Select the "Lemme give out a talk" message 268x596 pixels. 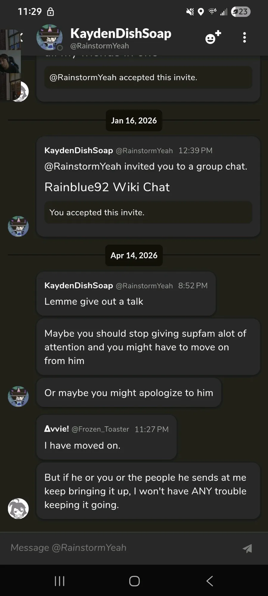click(94, 301)
